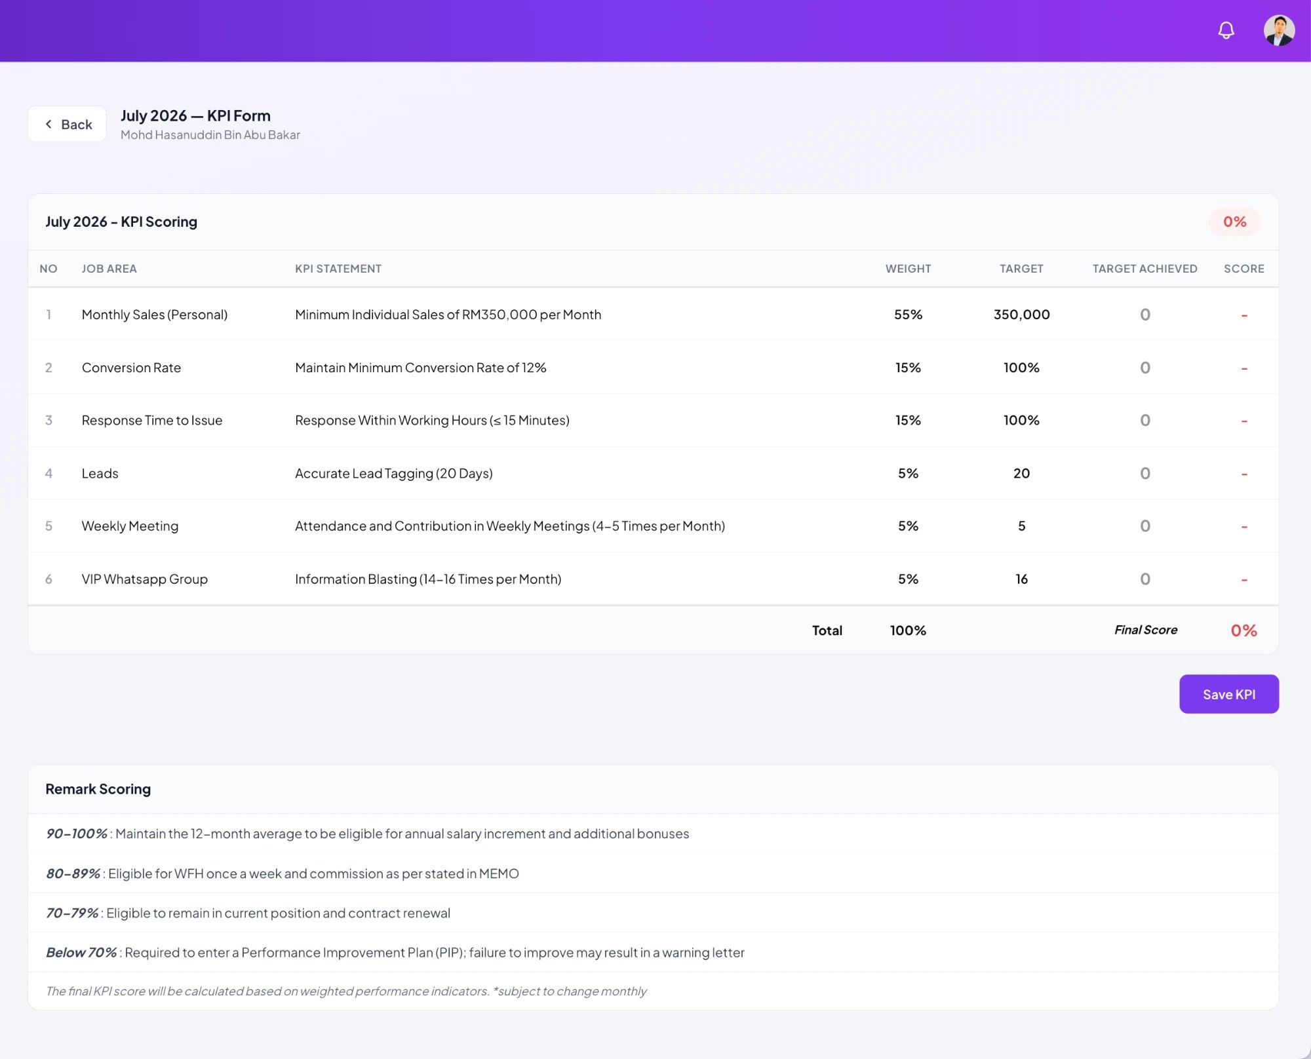Viewport: 1311px width, 1059px height.
Task: Edit Target Achieved for Monthly Sales (Personal)
Action: 1145,315
